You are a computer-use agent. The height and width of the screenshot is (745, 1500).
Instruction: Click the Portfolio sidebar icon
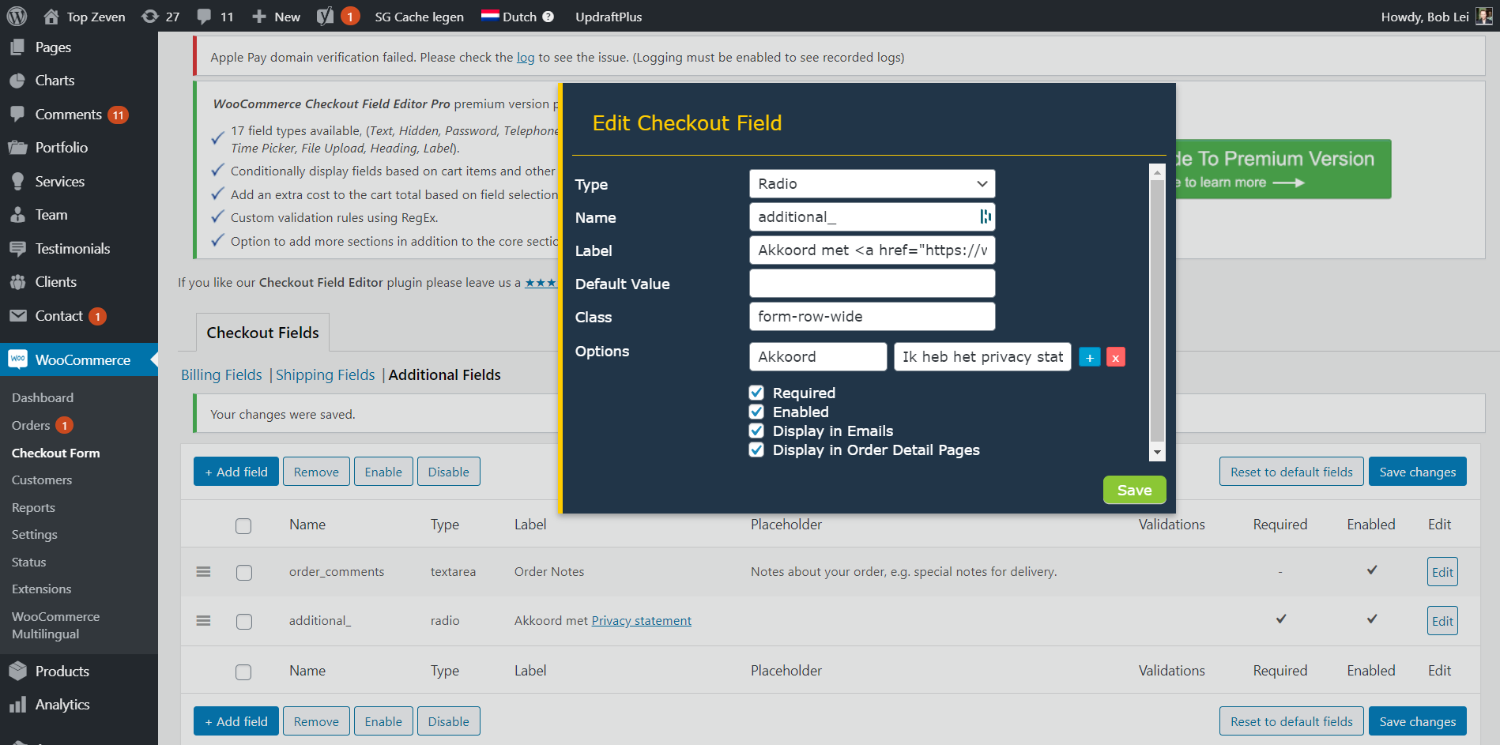17,148
